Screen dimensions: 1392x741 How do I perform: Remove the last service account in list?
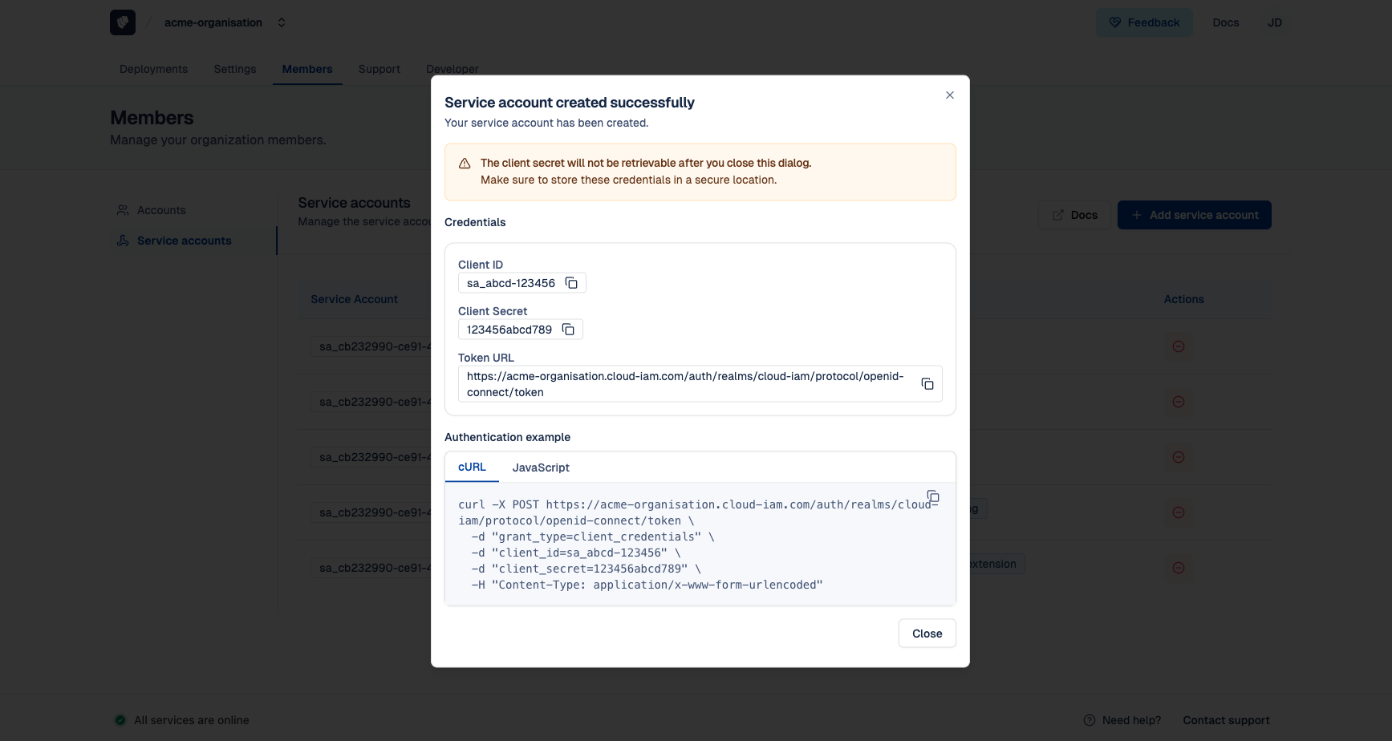(x=1178, y=568)
